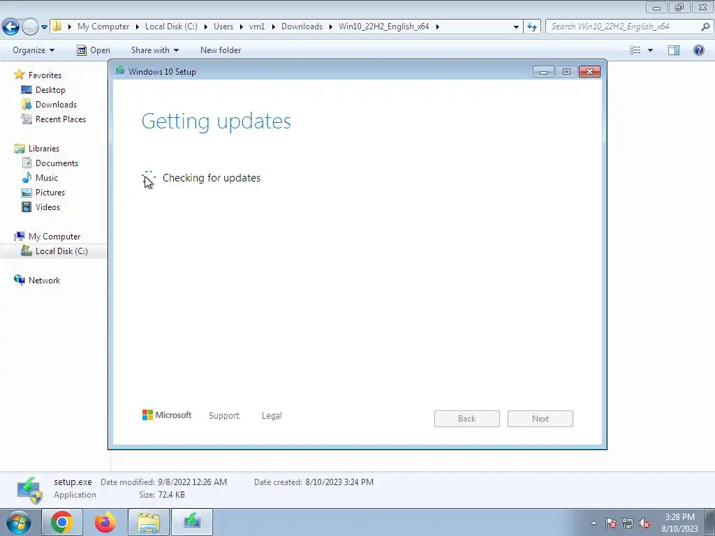Open the Support link in setup
The height and width of the screenshot is (536, 715).
click(224, 416)
